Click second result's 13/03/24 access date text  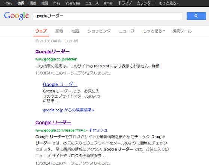pos(73,163)
